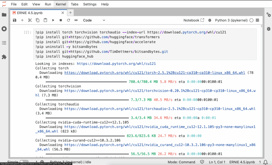Image resolution: width=272 pixels, height=165 pixels.
Task: Click the JupyterLab logo icon
Action: 4,4
